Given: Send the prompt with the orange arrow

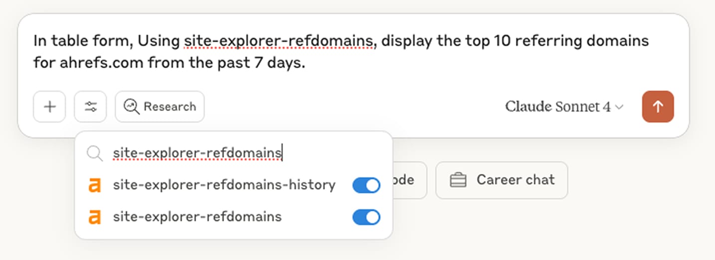Looking at the screenshot, I should pos(658,107).
